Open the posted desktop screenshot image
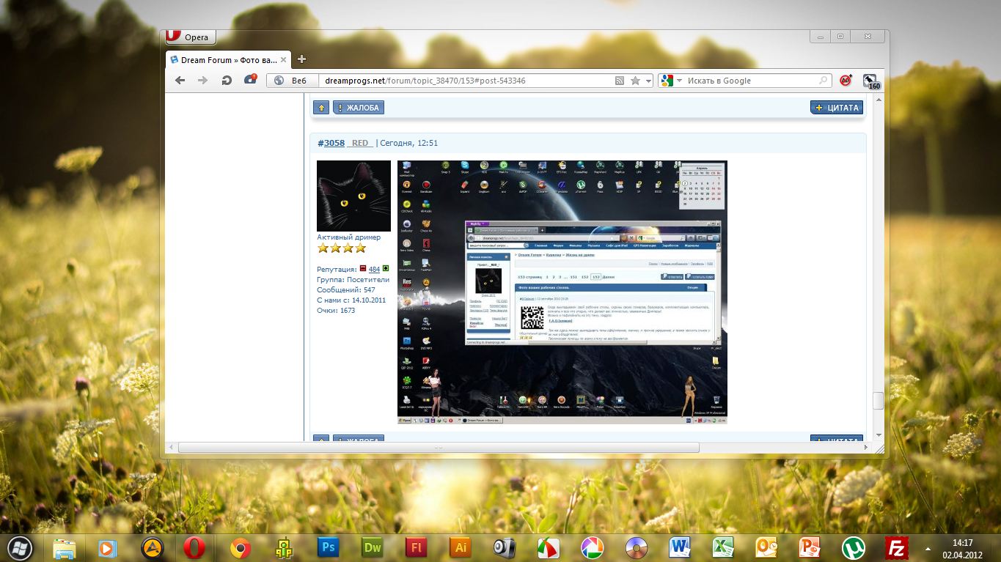This screenshot has width=1001, height=562. [562, 292]
